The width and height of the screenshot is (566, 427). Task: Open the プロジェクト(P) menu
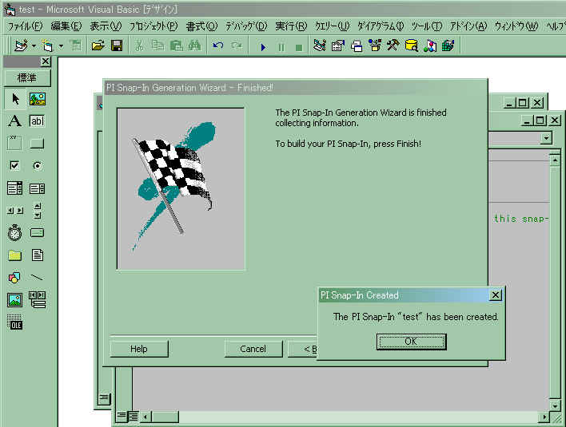(153, 26)
